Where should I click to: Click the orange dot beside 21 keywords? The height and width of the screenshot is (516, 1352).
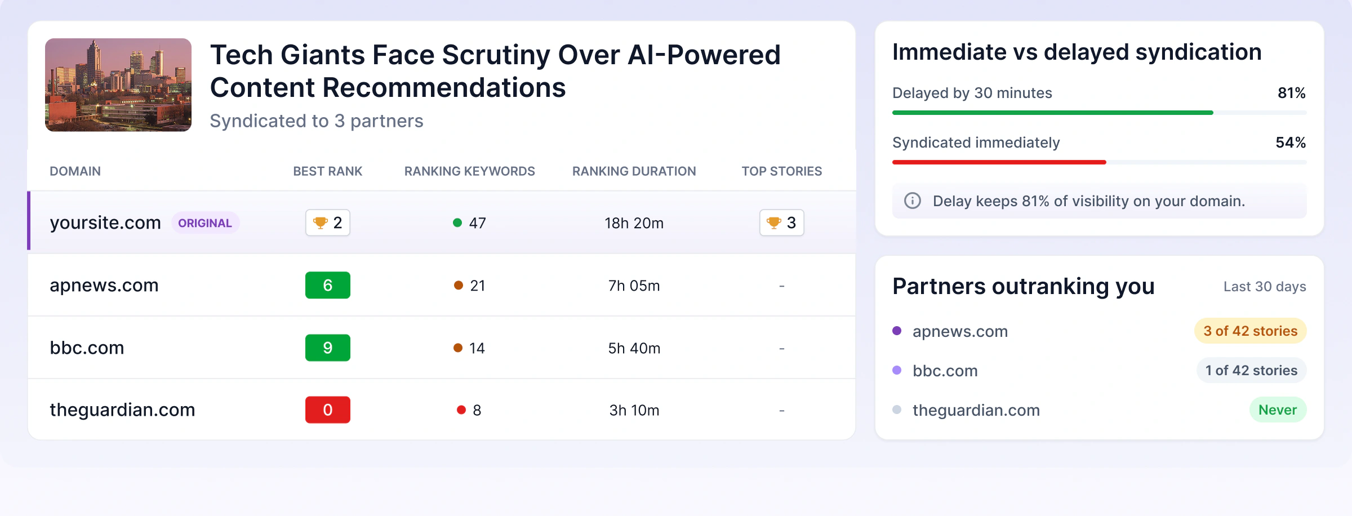[x=459, y=286]
